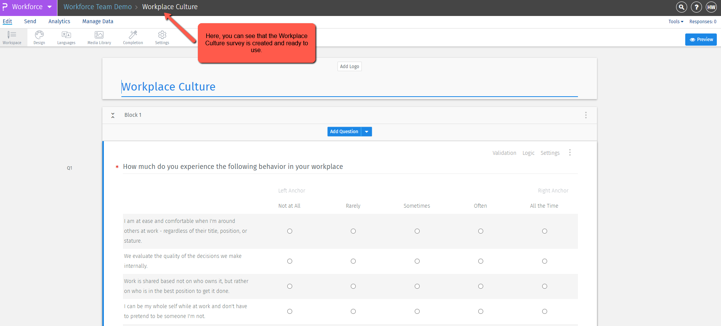Image resolution: width=721 pixels, height=326 pixels.
Task: Open the Completion settings tool
Action: [x=133, y=37]
